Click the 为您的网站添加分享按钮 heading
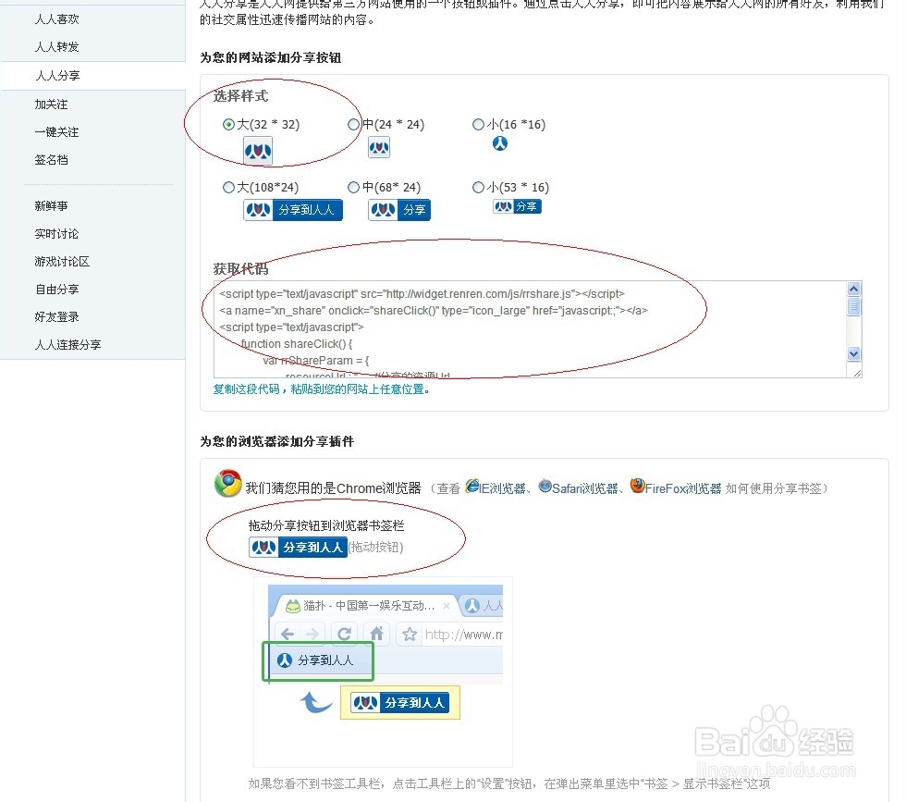 coord(271,58)
